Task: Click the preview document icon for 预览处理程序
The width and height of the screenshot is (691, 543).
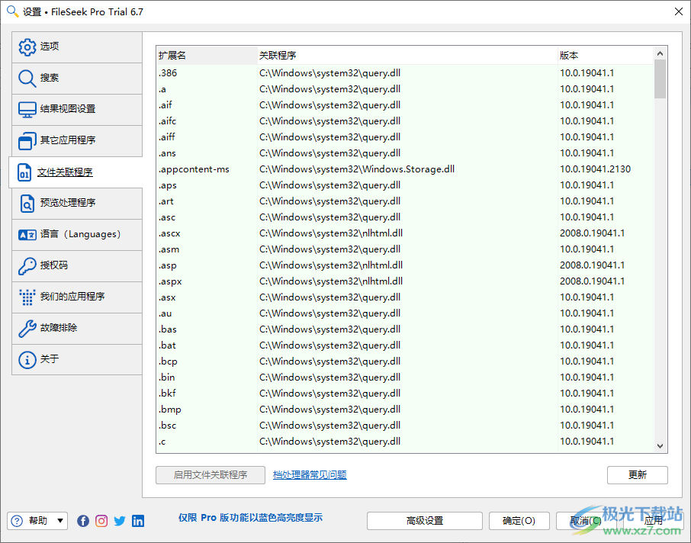Action: pyautogui.click(x=27, y=204)
